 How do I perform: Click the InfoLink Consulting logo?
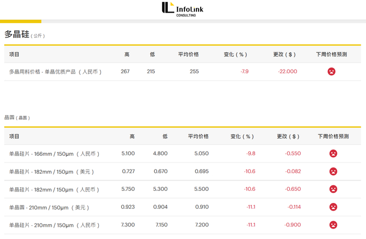click(182, 9)
